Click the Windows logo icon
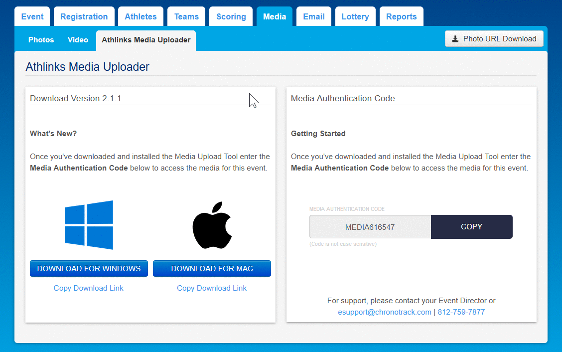 pyautogui.click(x=89, y=225)
